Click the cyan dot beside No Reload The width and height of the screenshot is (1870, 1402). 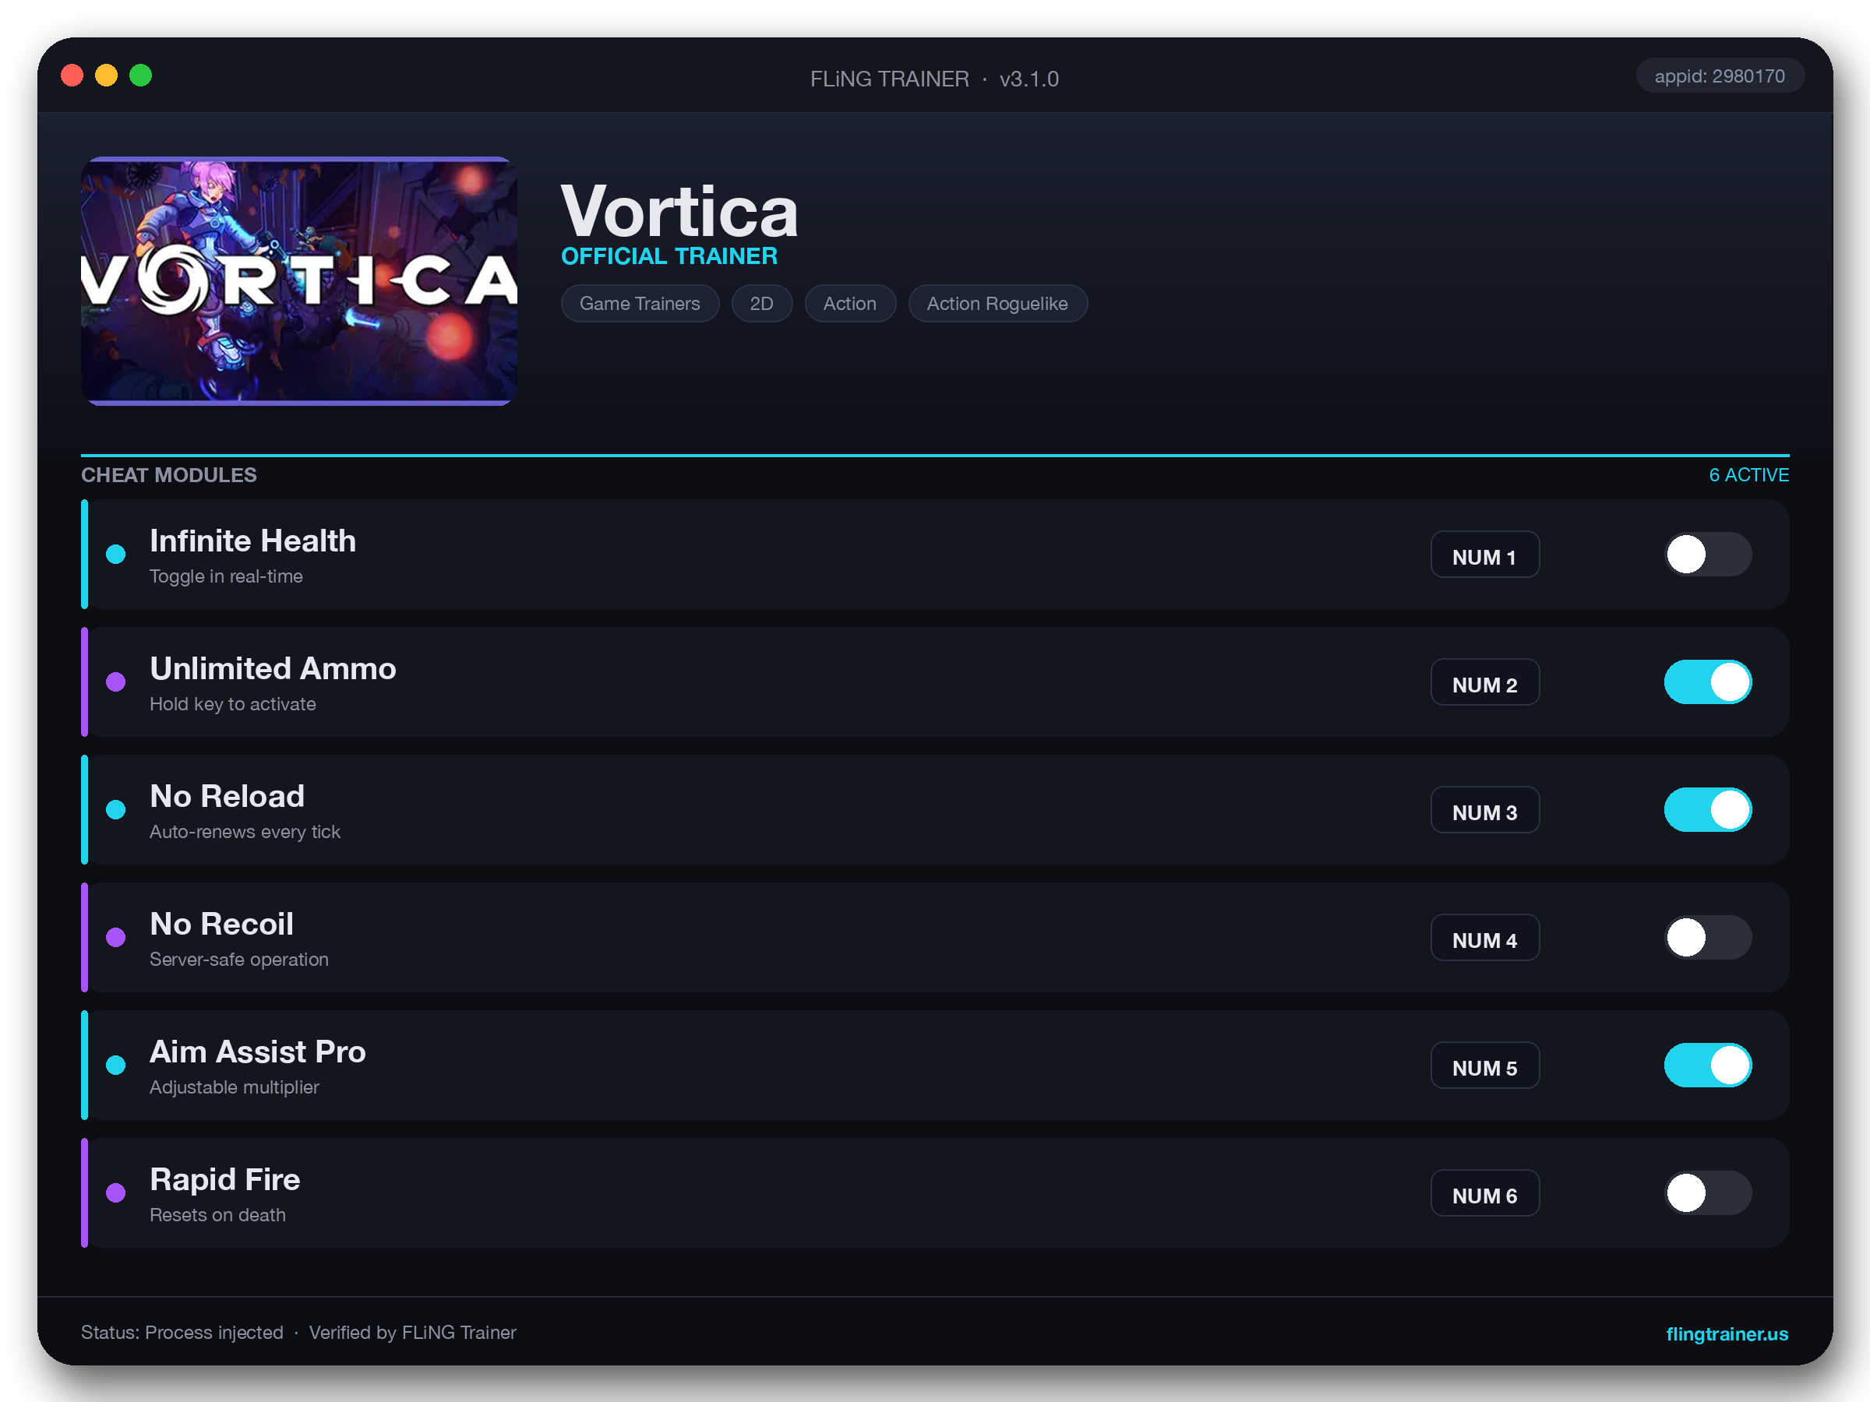[116, 809]
